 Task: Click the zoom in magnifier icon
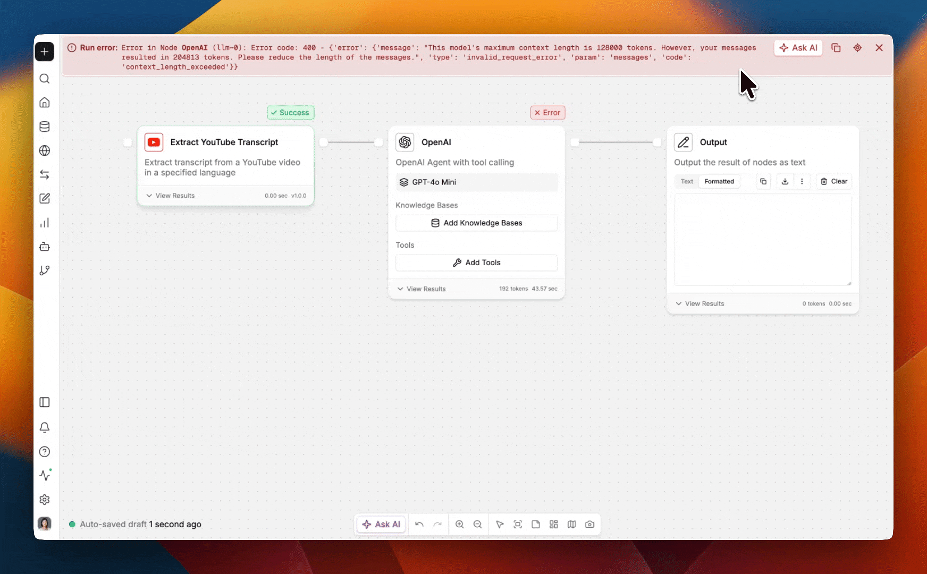coord(460,524)
